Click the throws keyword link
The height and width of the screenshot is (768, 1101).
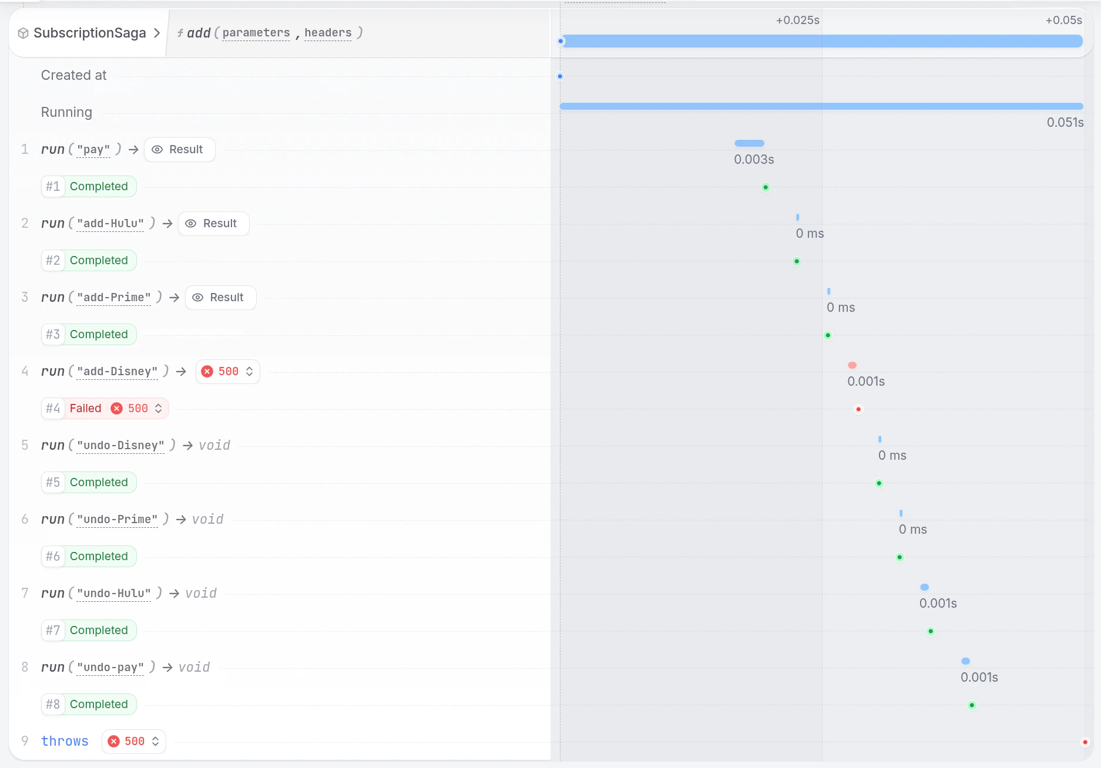pyautogui.click(x=65, y=742)
